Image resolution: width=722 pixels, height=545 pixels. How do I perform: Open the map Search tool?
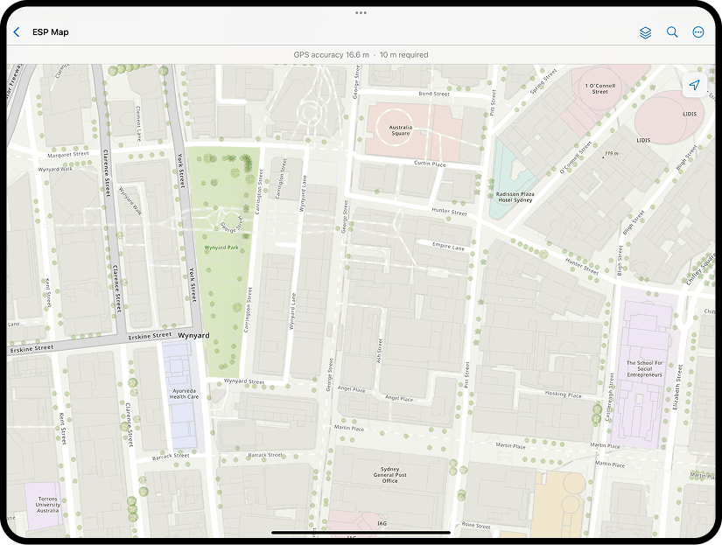coord(673,32)
